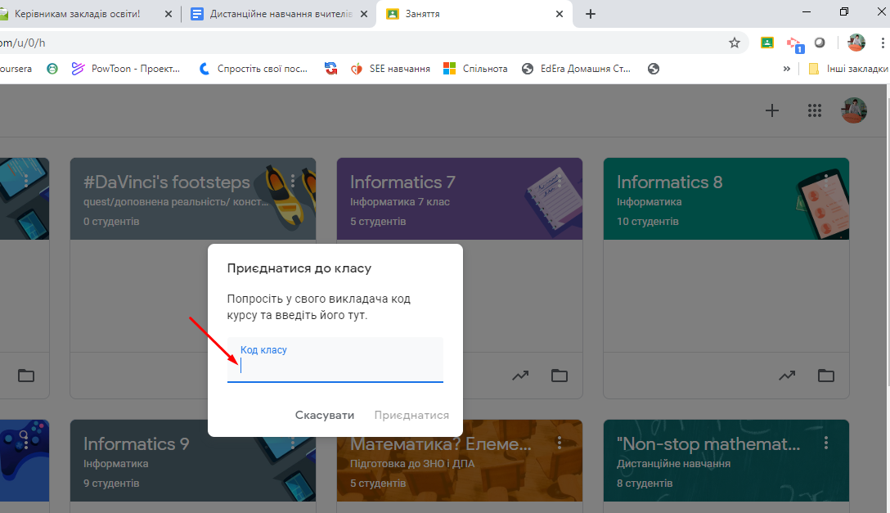Open the Drive folder icon on Informatics 8 card

(x=826, y=375)
